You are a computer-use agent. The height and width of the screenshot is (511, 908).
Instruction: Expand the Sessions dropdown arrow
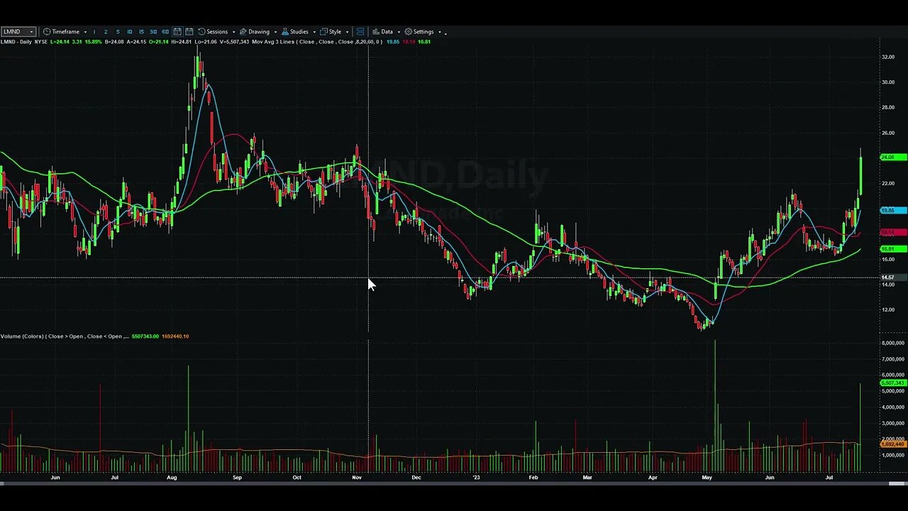tap(233, 32)
